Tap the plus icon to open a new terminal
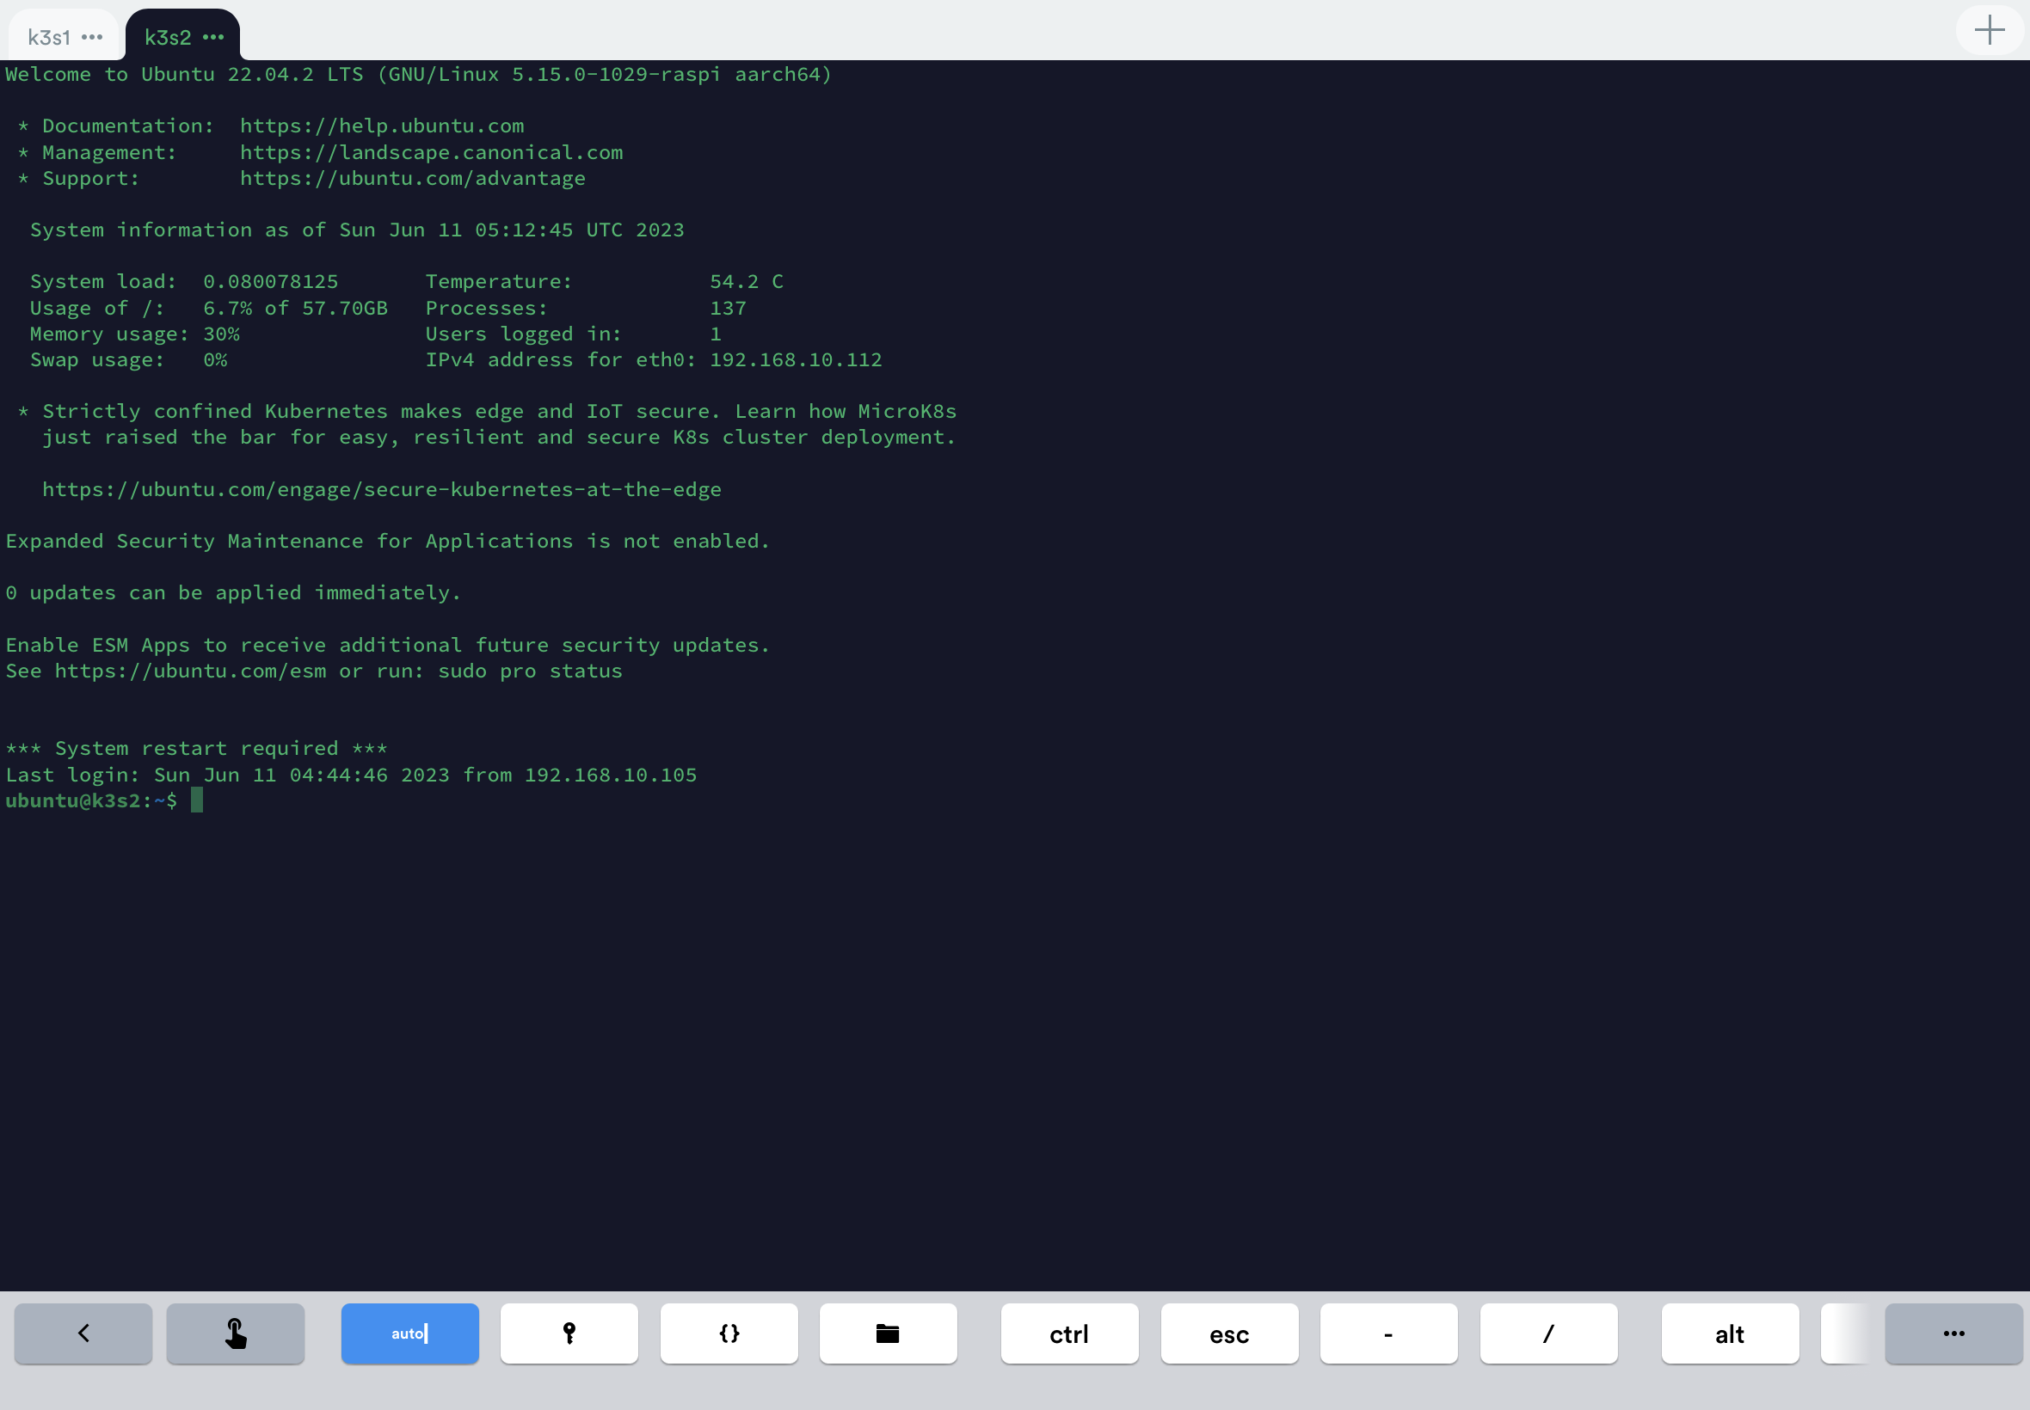Image resolution: width=2030 pixels, height=1410 pixels. coord(1990,29)
